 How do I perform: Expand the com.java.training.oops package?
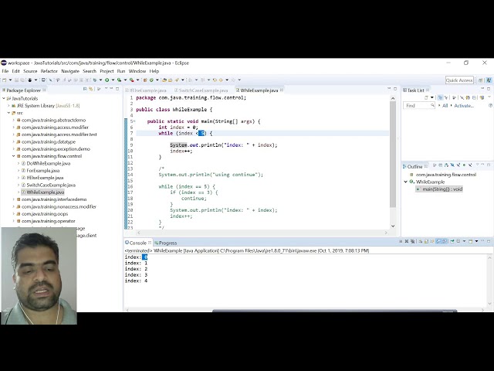coord(14,214)
